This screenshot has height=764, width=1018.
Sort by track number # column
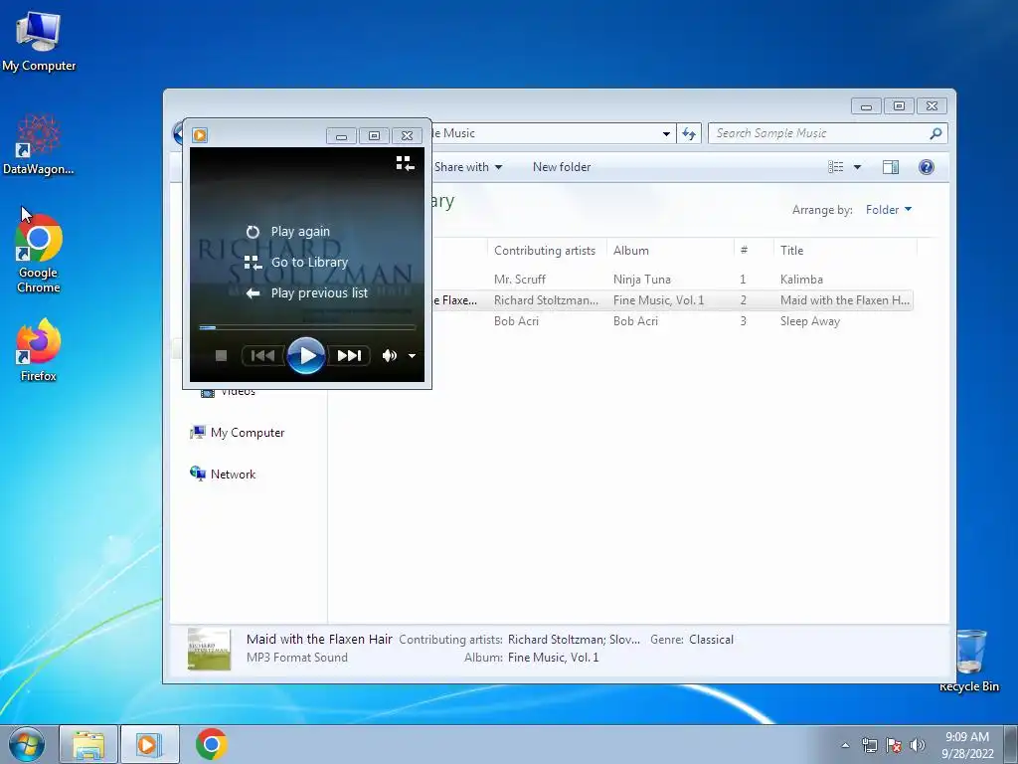click(x=754, y=250)
